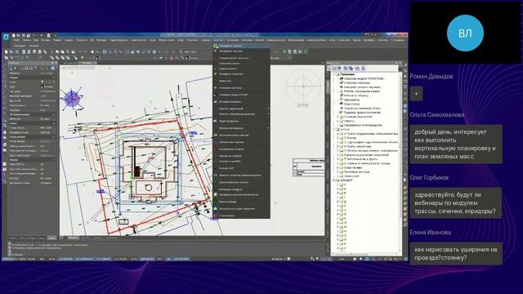Viewport: 523px width, 294px height.
Task: Expand folder '7 Растительность и грунты'
Action: pos(337,159)
